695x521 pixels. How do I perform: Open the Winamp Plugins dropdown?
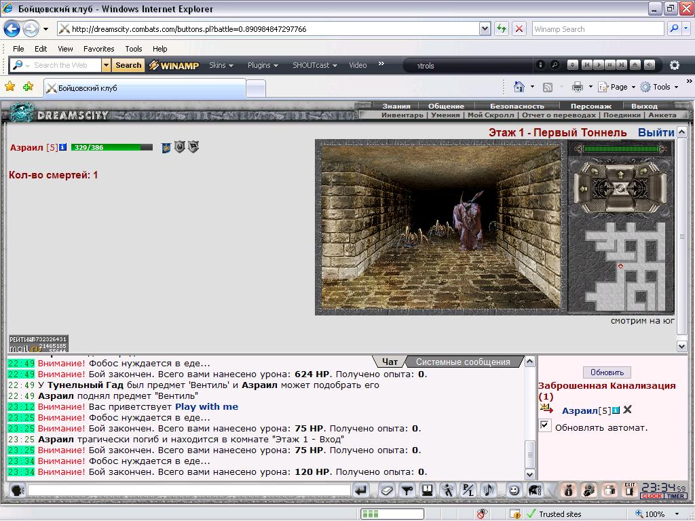(x=263, y=65)
